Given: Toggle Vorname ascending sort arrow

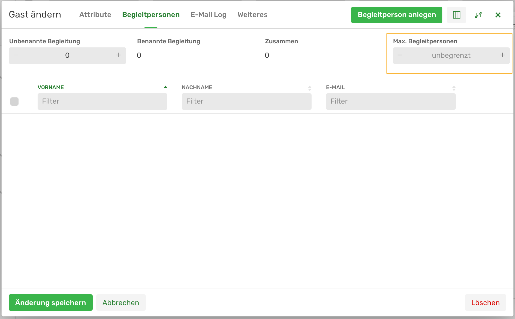Looking at the screenshot, I should pos(166,87).
